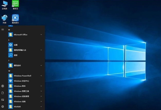Click the user account icon in Start sidebar
Image resolution: width=161 pixels, height=110 pixels.
[x=3, y=86]
